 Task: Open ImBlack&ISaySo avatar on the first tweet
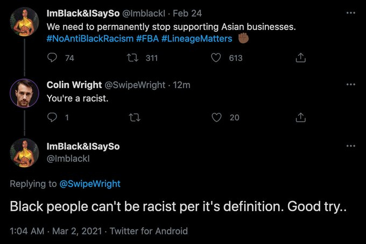point(24,21)
